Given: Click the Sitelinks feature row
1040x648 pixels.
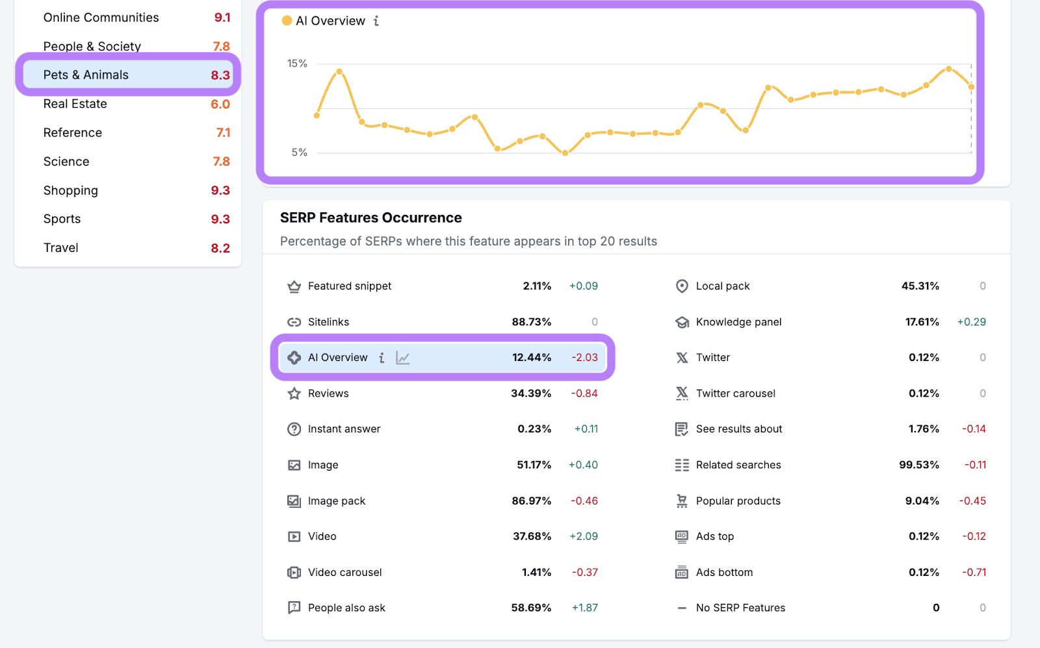Looking at the screenshot, I should click(x=328, y=322).
